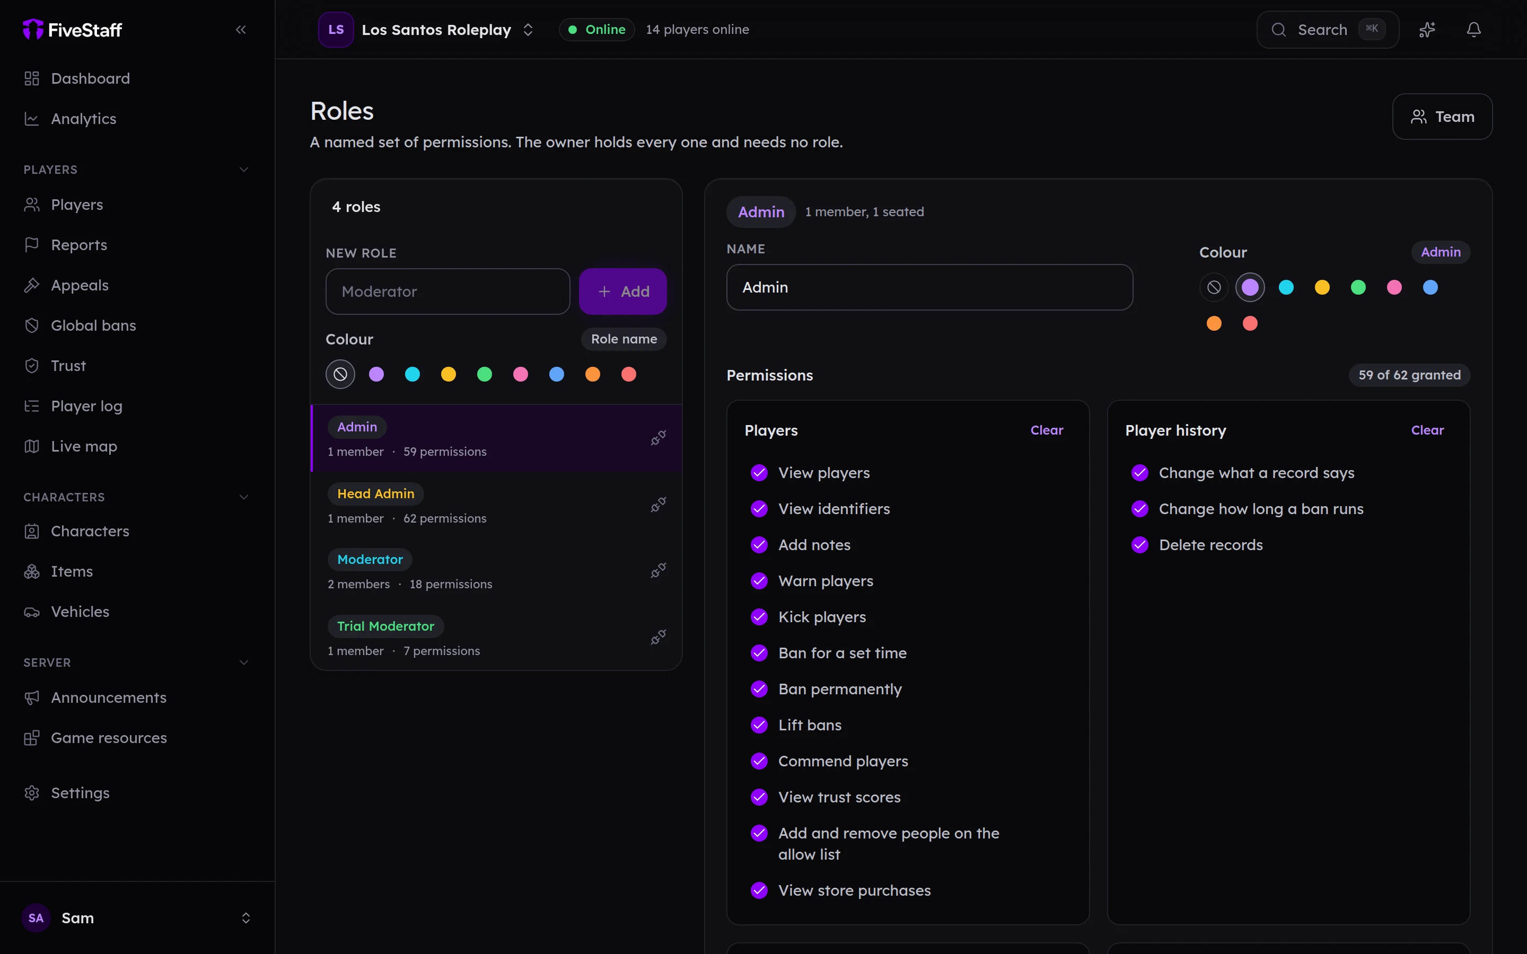Click the Add role button
Viewport: 1527px width, 954px height.
pos(623,291)
